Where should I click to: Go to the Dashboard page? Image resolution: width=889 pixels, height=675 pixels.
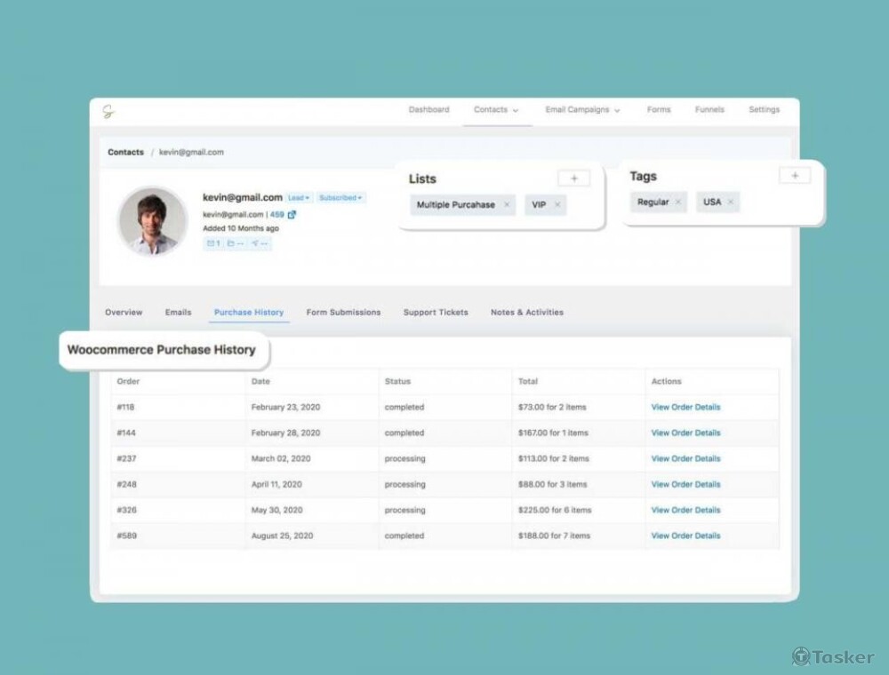(x=428, y=110)
